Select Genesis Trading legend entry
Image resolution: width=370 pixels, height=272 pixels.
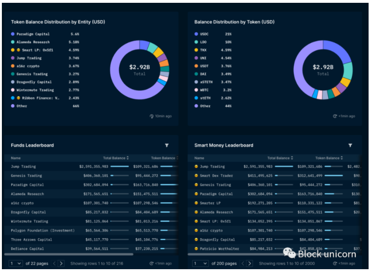click(x=45, y=74)
